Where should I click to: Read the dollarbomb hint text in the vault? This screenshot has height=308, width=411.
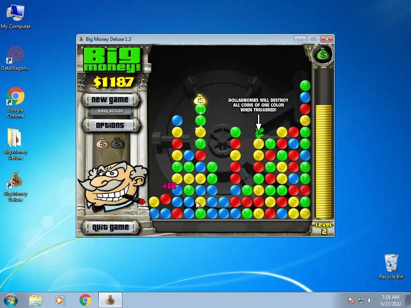tap(258, 105)
